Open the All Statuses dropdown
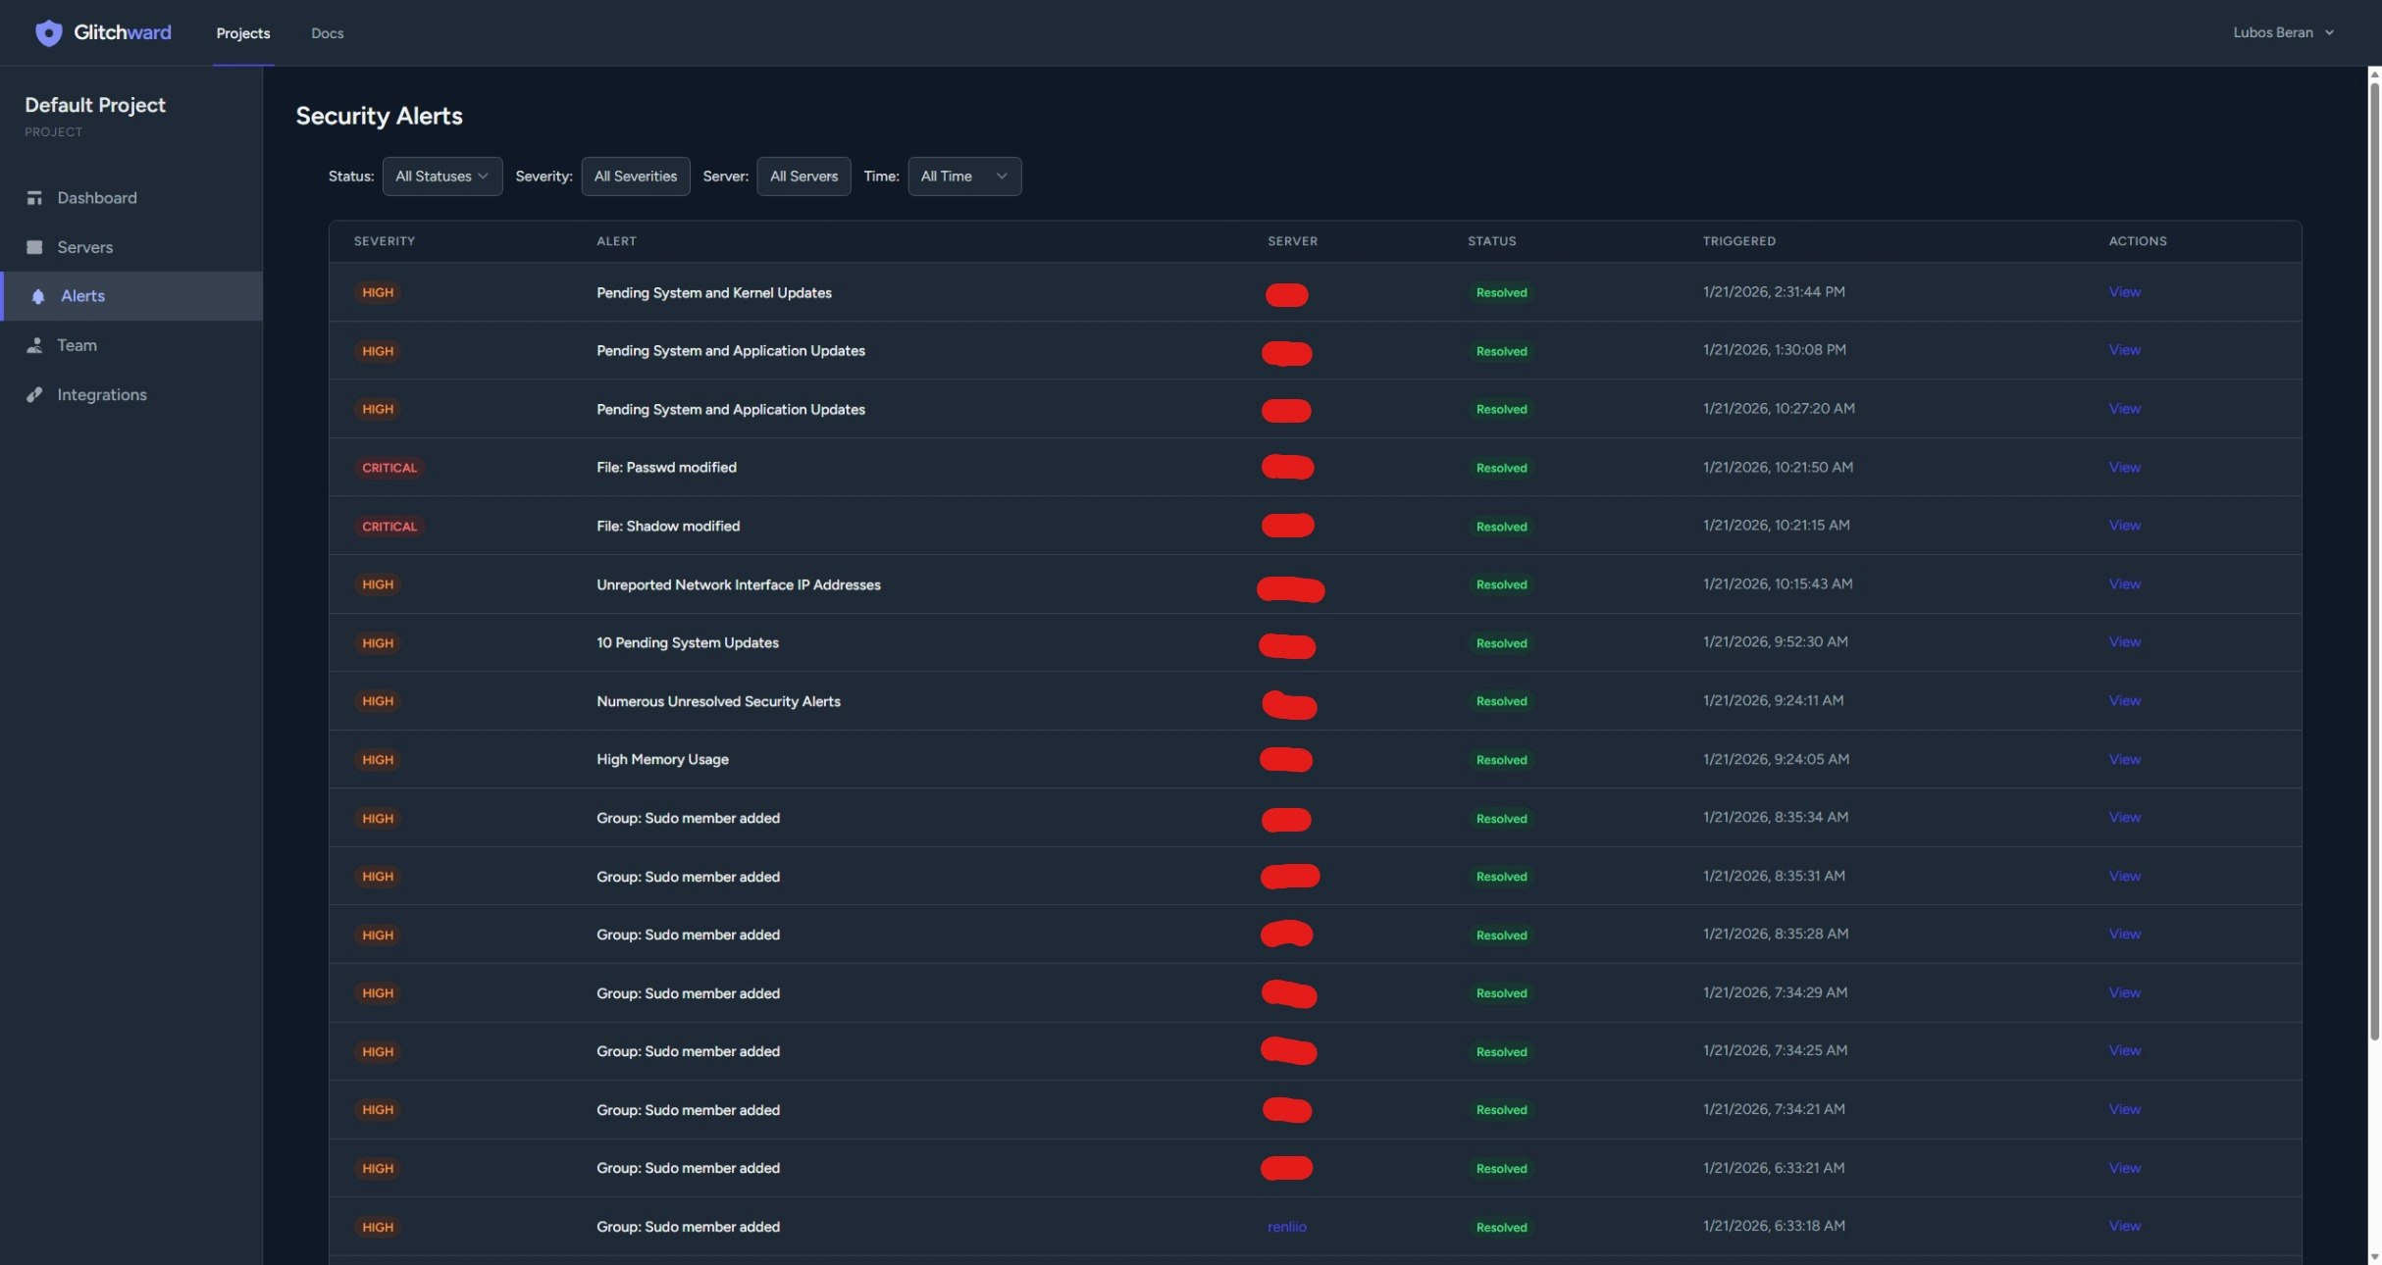Image resolution: width=2382 pixels, height=1265 pixels. [x=441, y=177]
